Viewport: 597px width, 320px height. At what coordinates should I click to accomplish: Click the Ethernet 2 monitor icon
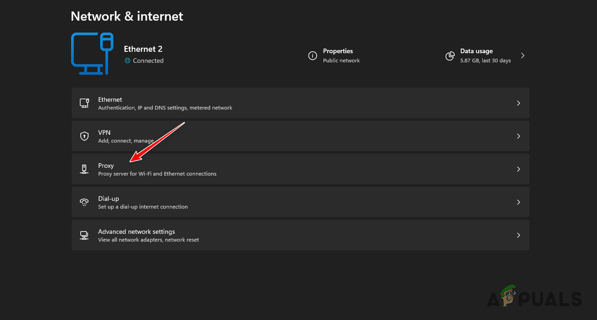click(x=92, y=53)
